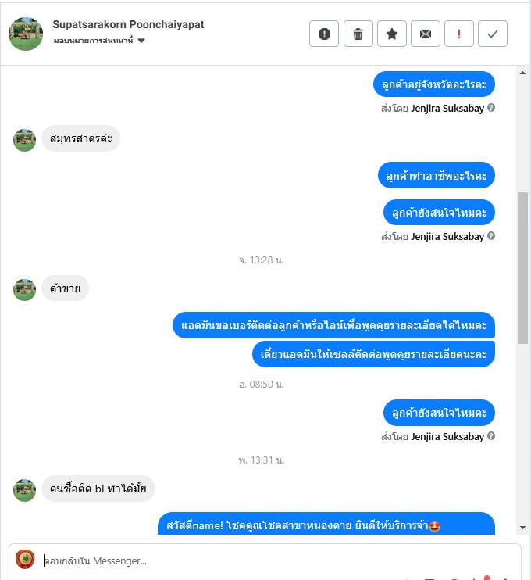This screenshot has height=580, width=531.
Task: Mark conversation as unread with envelope icon
Action: 426,34
